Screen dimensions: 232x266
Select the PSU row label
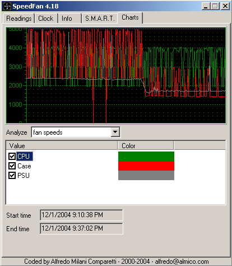[24, 176]
